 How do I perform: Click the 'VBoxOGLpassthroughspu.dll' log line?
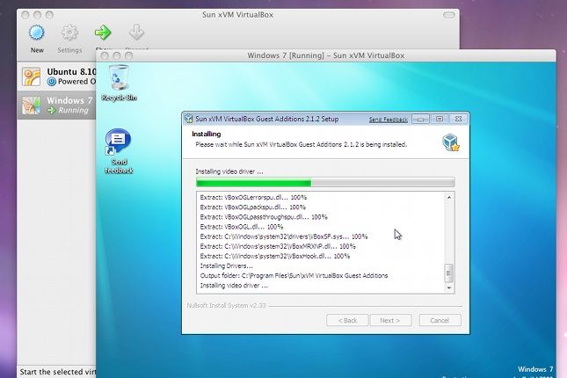264,217
